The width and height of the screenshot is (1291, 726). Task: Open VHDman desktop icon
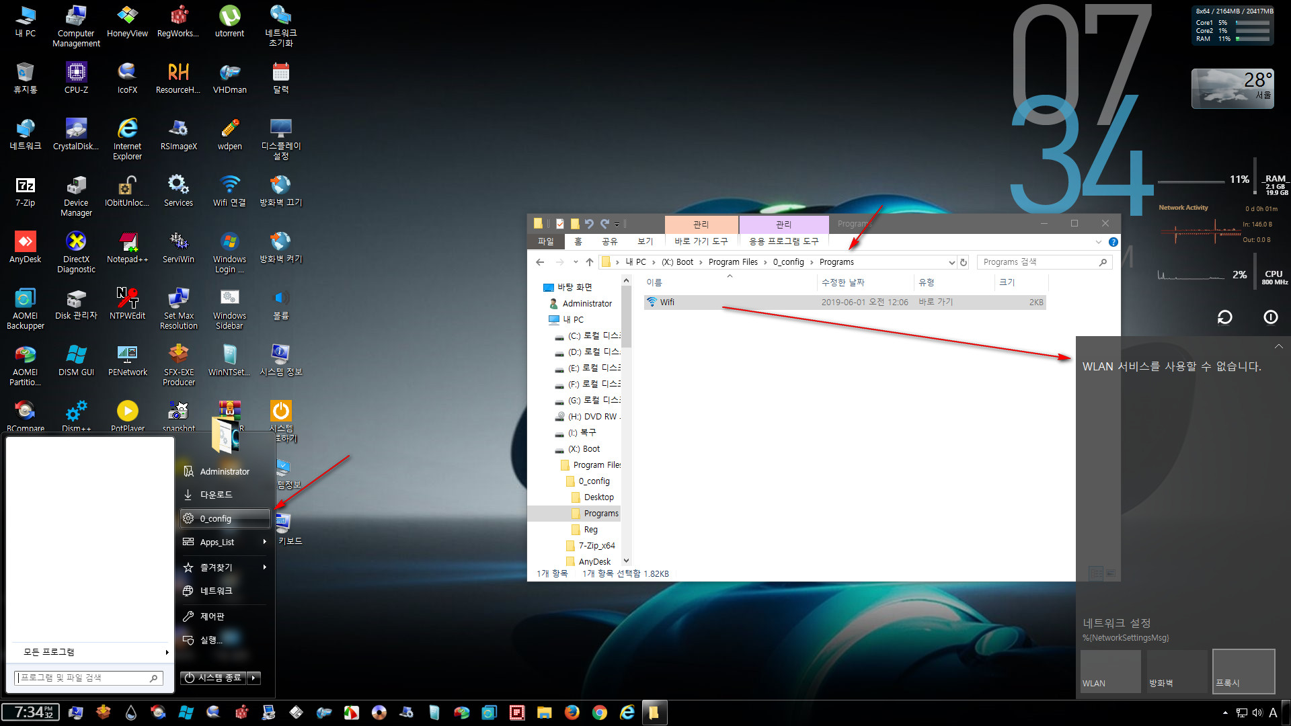click(229, 77)
